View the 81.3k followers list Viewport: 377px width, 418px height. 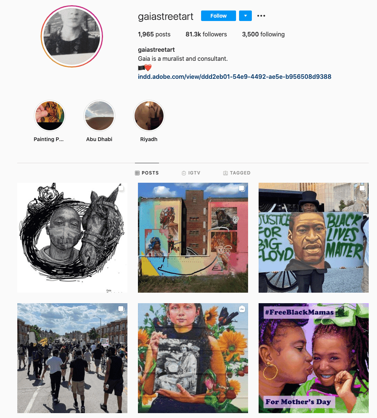pos(206,35)
